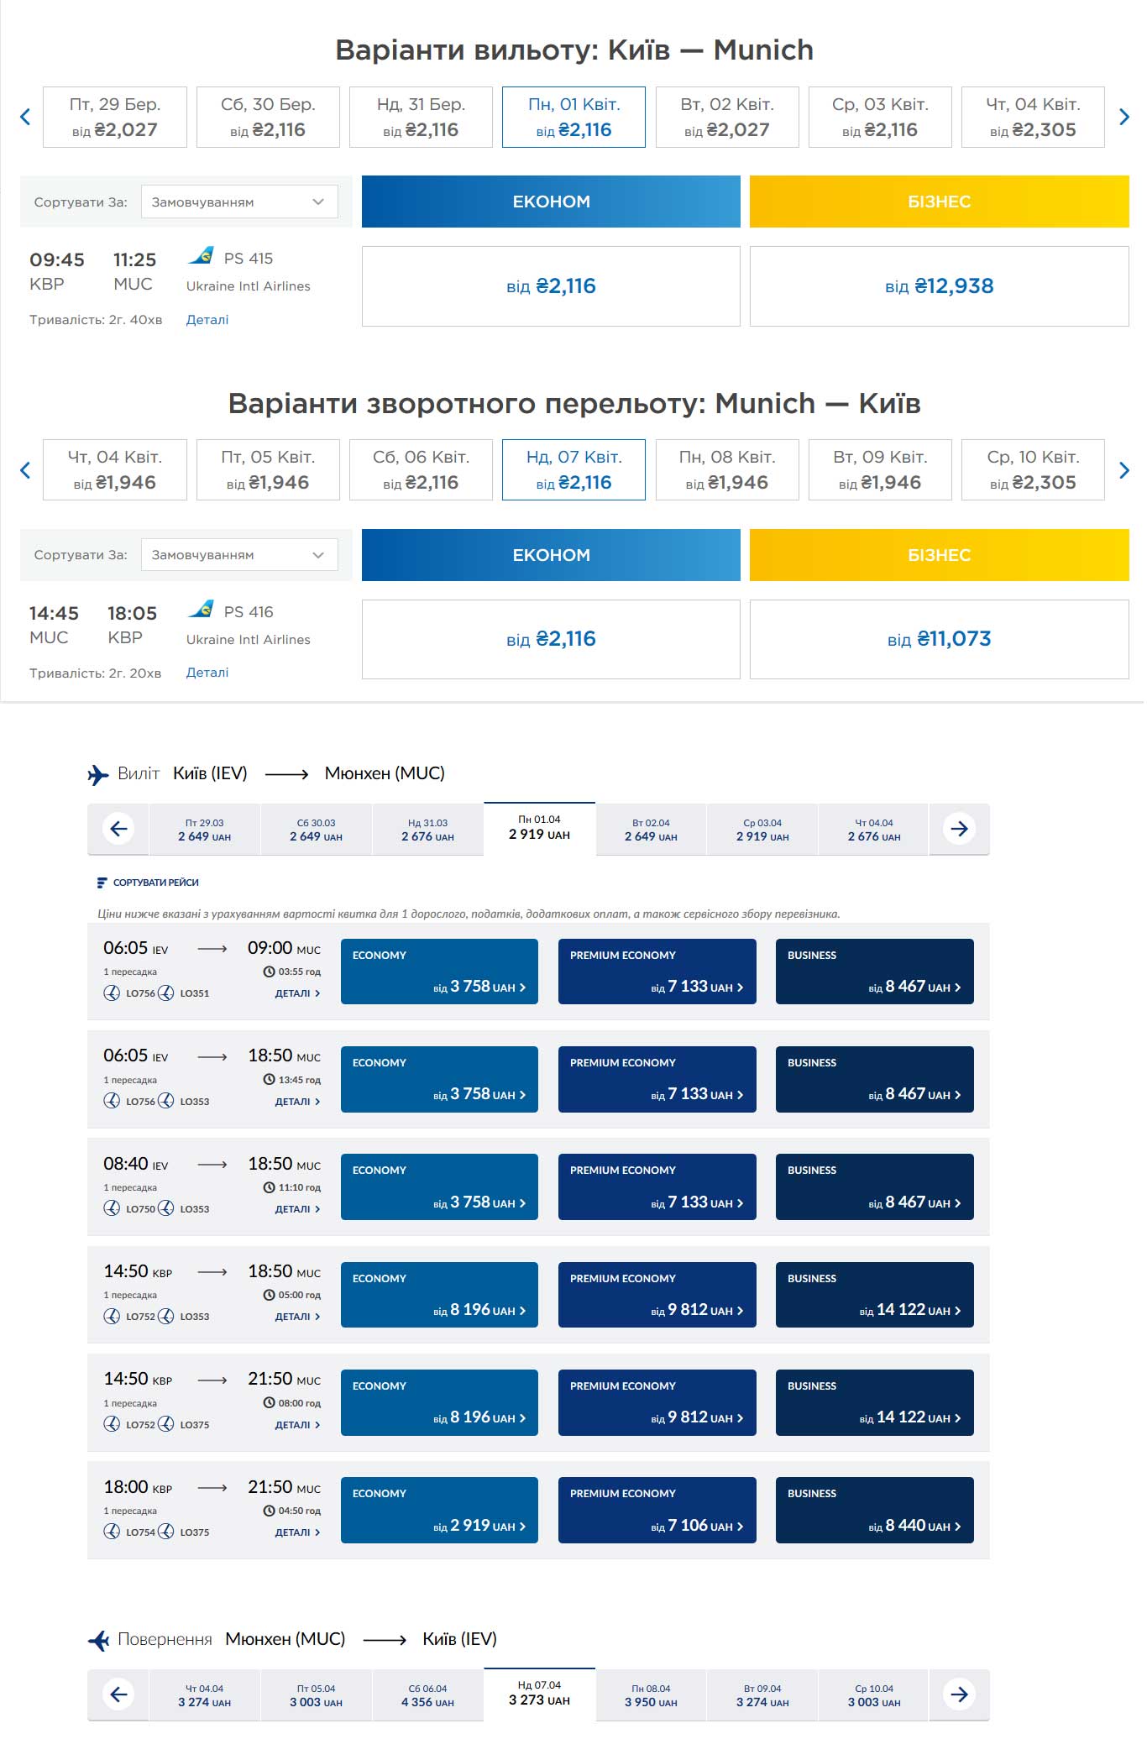Image resolution: width=1147 pixels, height=1760 pixels.
Task: Click right arrow of Kyiv–Munich departure dates
Action: pos(1123,118)
